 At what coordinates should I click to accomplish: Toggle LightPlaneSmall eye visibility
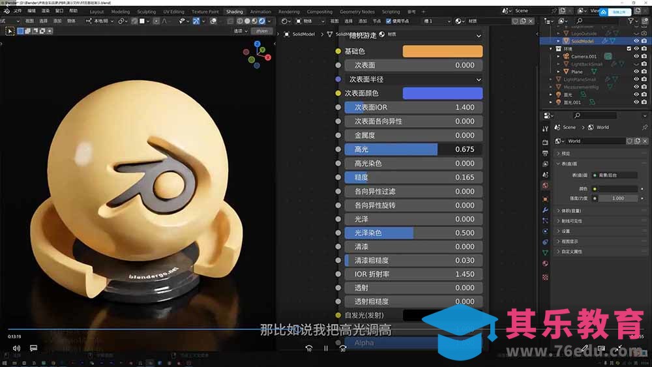click(636, 79)
